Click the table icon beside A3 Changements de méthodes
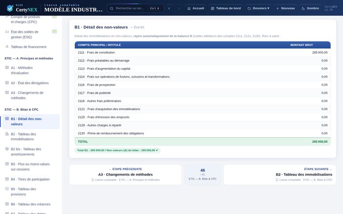Screen dimensions: 343x214 [x=7, y=92]
